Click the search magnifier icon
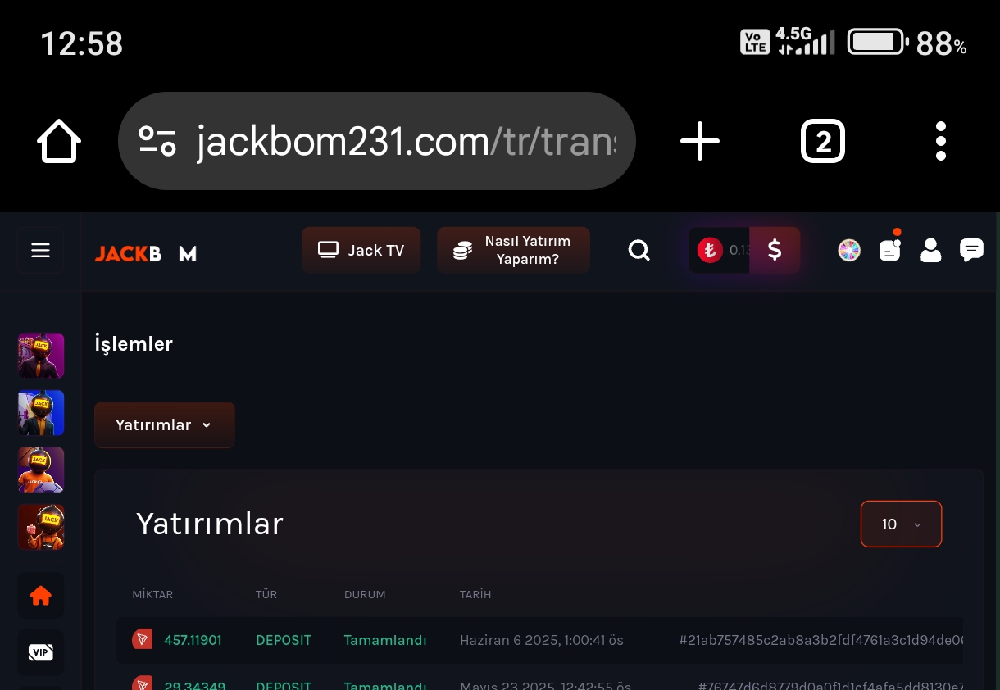The width and height of the screenshot is (1000, 690). 639,250
